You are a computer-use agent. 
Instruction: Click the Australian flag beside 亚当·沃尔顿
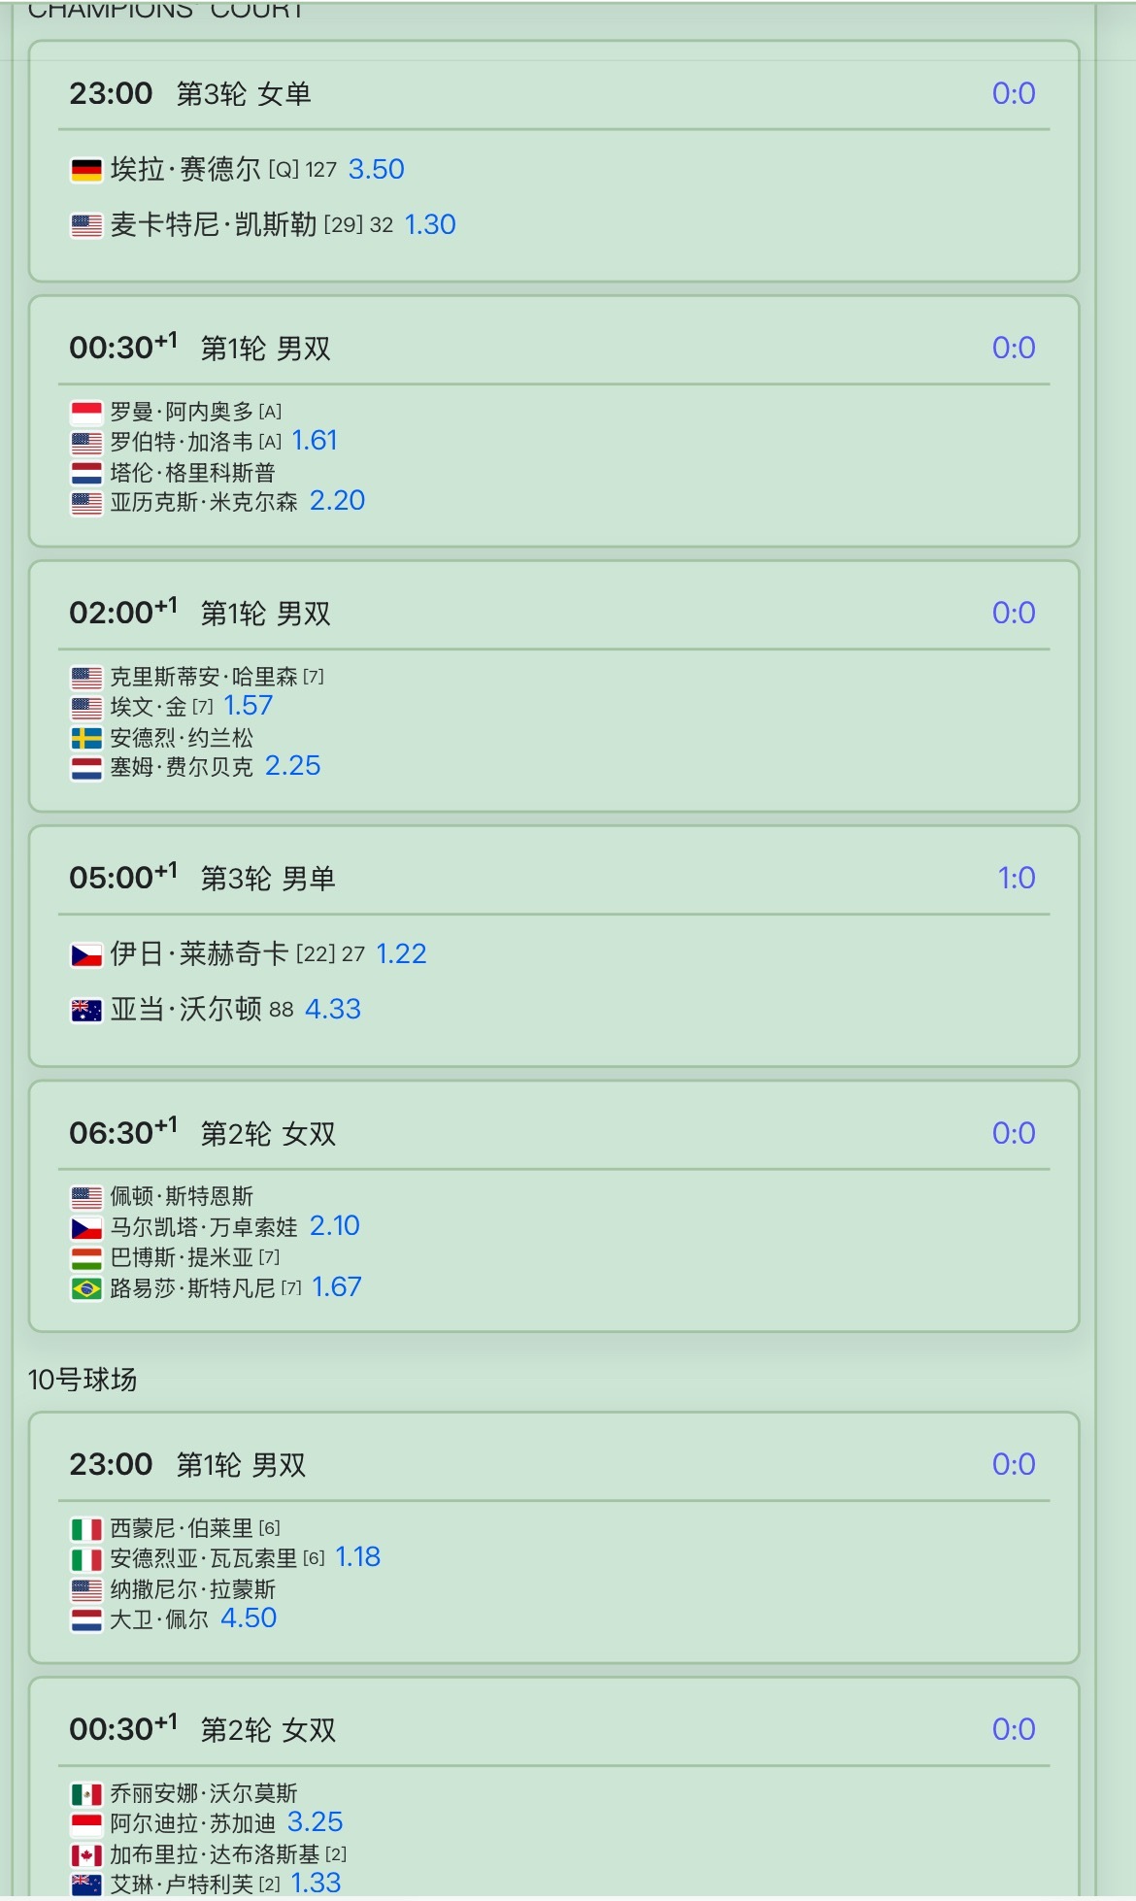click(86, 1010)
